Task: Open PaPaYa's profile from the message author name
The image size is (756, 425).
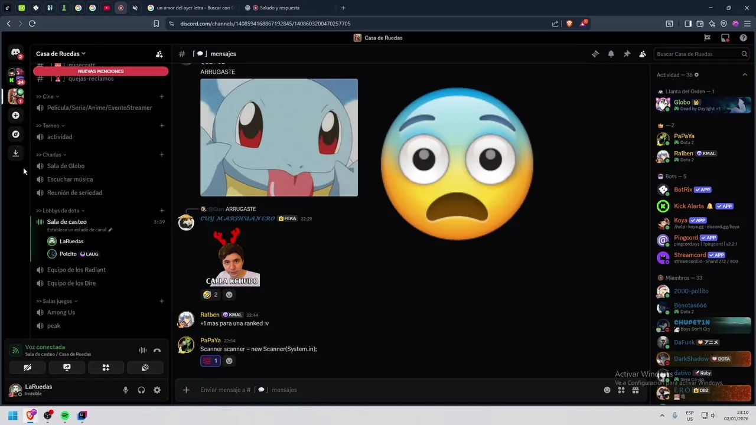Action: pyautogui.click(x=210, y=341)
